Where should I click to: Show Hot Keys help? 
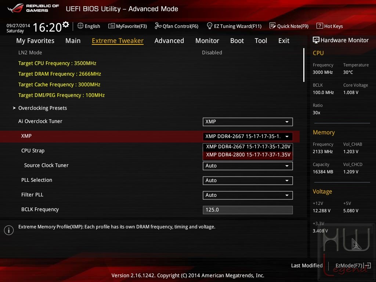(330, 26)
